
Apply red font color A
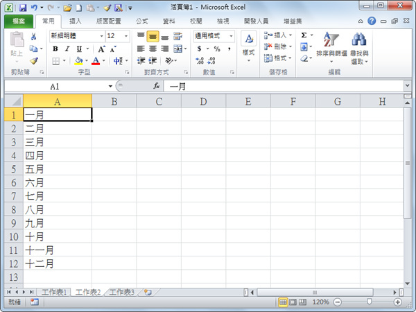[x=96, y=61]
